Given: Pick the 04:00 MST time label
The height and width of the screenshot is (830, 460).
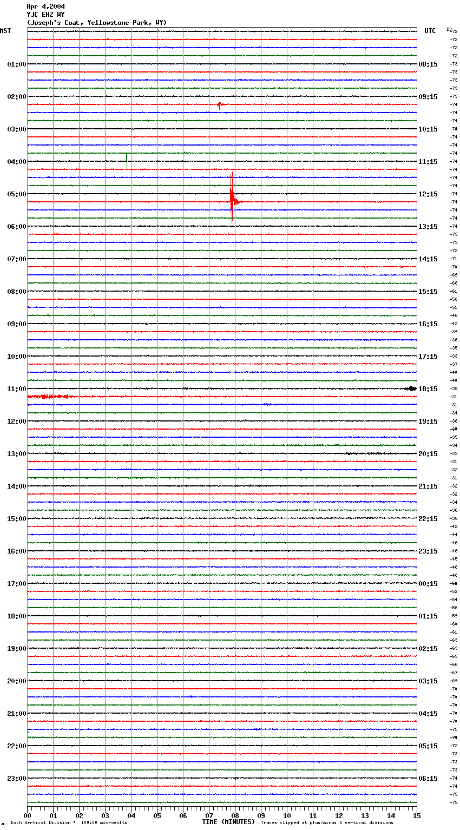Looking at the screenshot, I should tap(17, 162).
